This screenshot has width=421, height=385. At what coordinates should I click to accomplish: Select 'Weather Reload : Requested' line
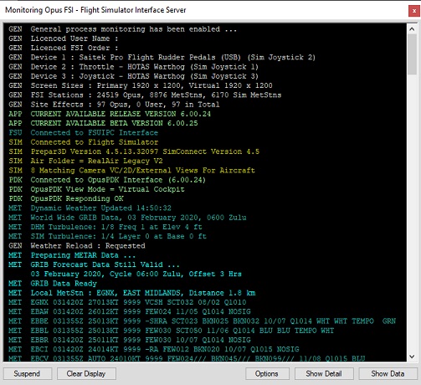[77, 245]
